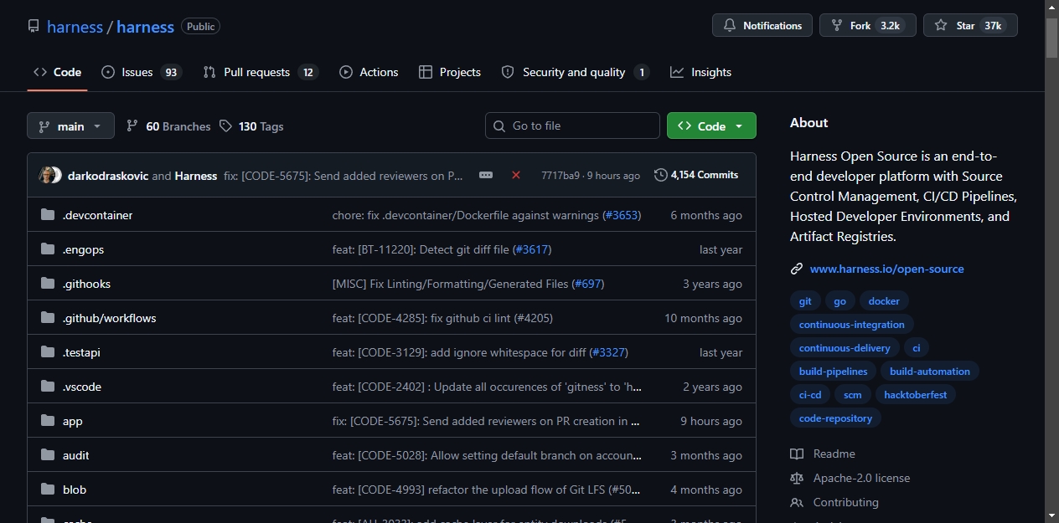
Task: Select the git topic tag
Action: click(805, 301)
